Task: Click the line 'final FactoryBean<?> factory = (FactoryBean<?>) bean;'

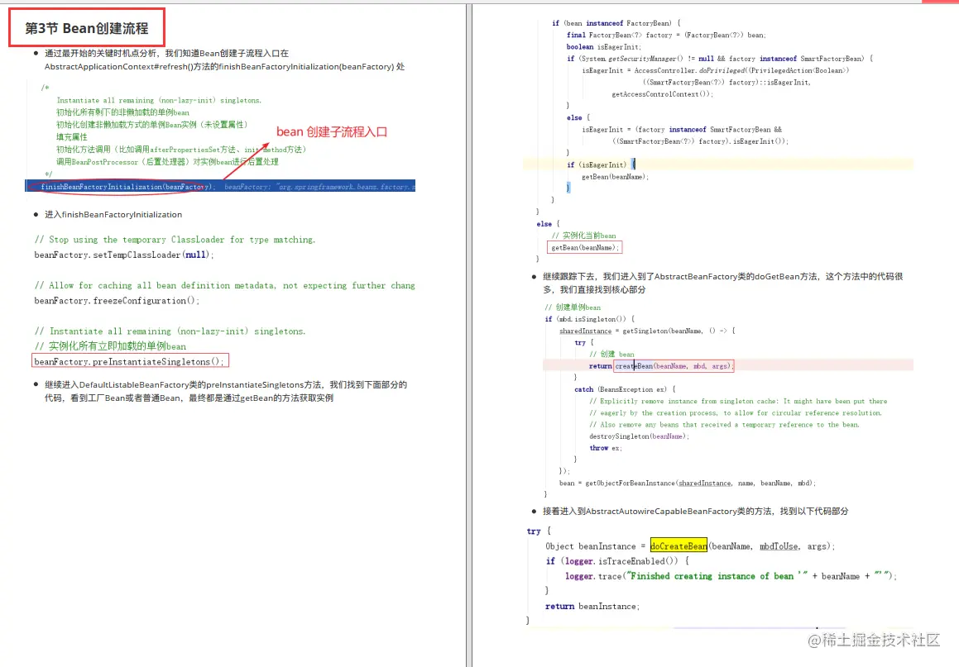Action: tap(666, 36)
